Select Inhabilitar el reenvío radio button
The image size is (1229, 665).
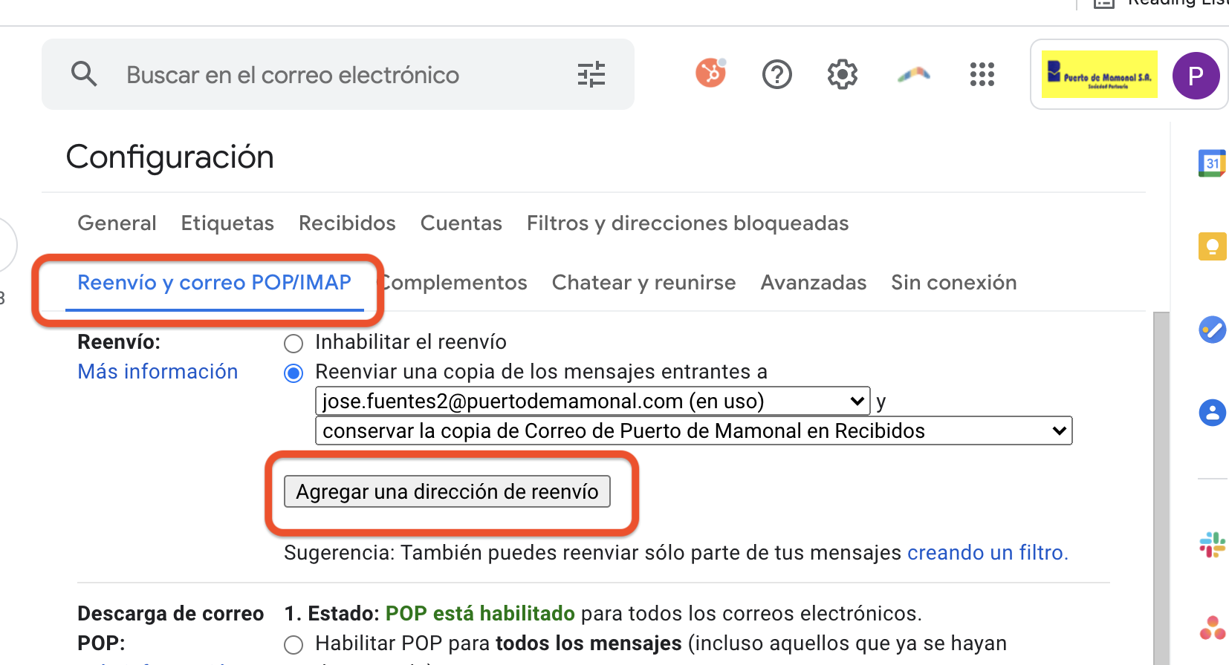coord(294,343)
